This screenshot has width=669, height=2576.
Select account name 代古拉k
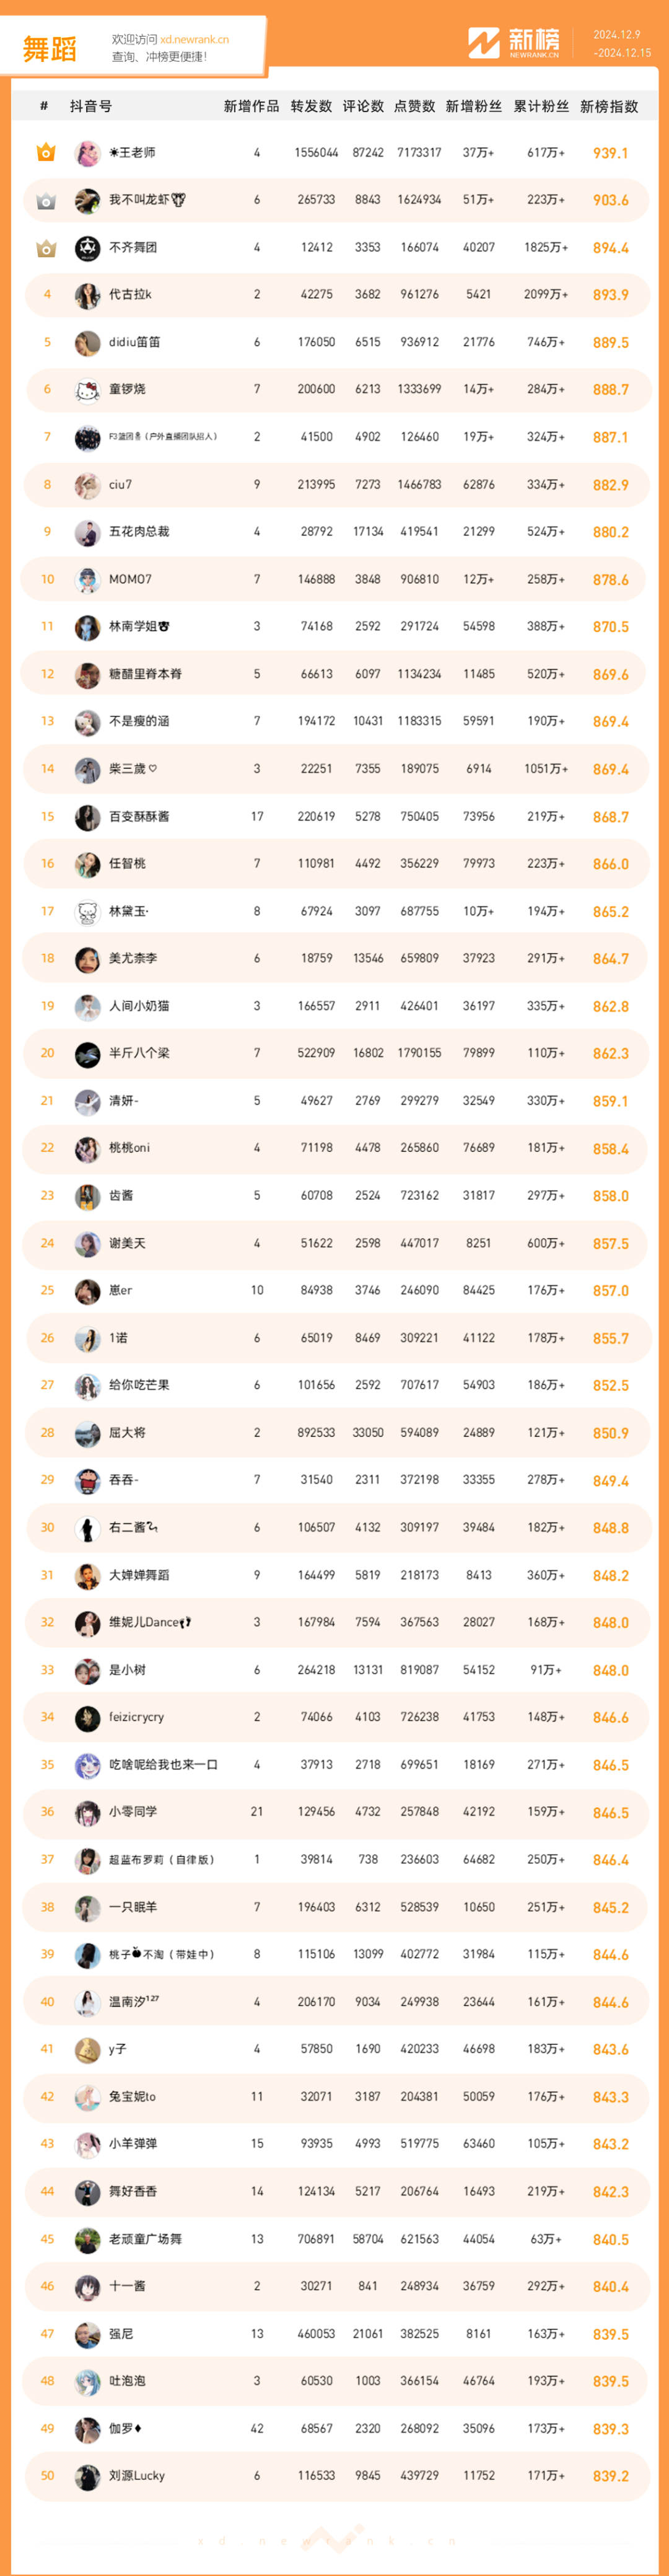tap(130, 295)
